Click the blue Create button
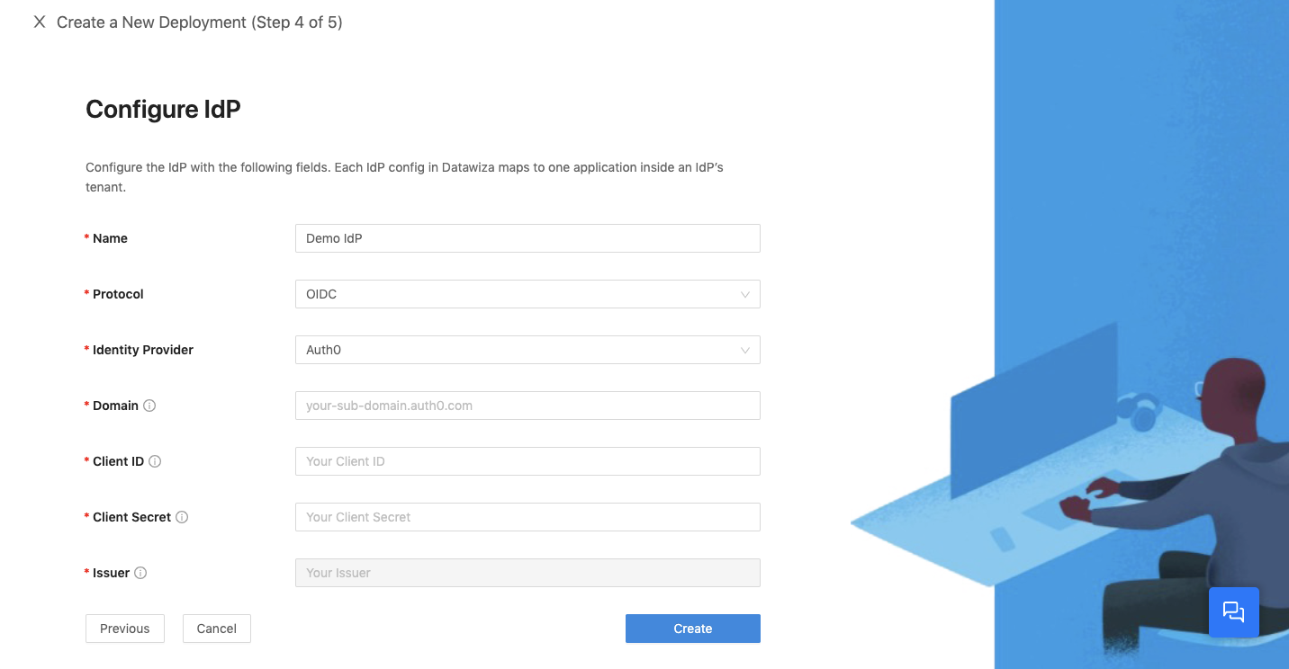Image resolution: width=1289 pixels, height=669 pixels. pos(693,629)
